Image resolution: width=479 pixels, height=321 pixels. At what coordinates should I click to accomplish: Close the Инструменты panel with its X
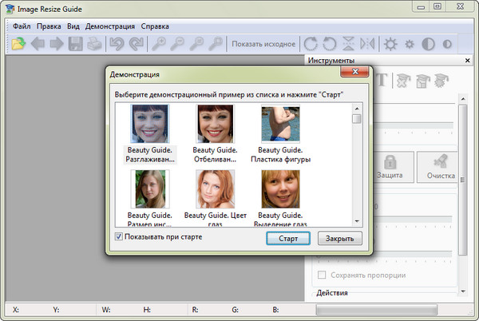point(467,61)
